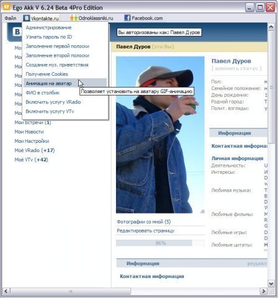Click the vertical scrollbar down arrow
Screen dimensions: 278x298
[x=271, y=283]
